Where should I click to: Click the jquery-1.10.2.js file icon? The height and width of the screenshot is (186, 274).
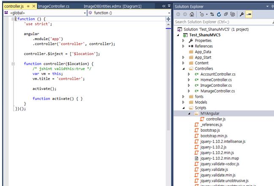(x=197, y=147)
